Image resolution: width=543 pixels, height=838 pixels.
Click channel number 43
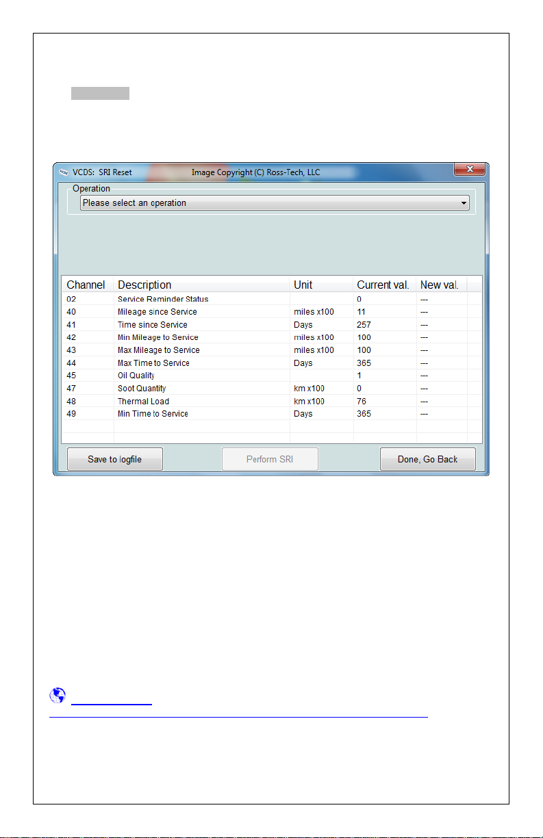pyautogui.click(x=71, y=350)
